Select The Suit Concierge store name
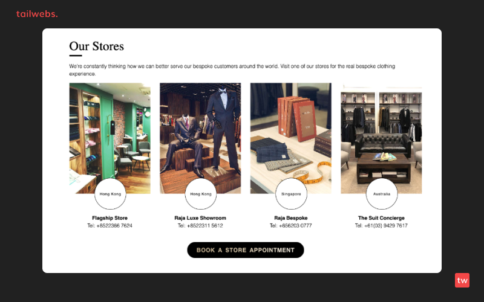The height and width of the screenshot is (302, 484). click(381, 218)
